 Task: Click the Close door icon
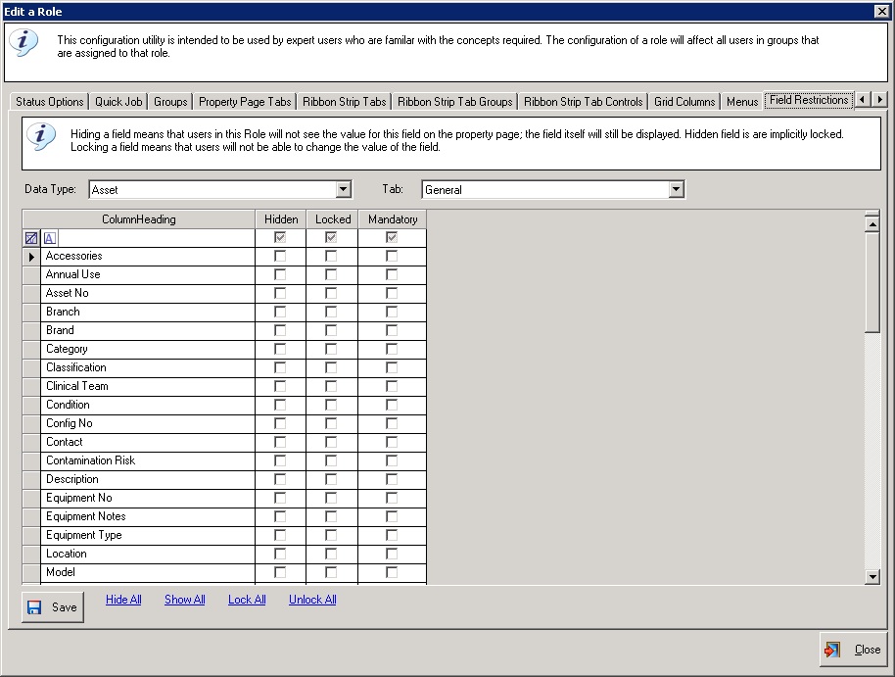[832, 650]
